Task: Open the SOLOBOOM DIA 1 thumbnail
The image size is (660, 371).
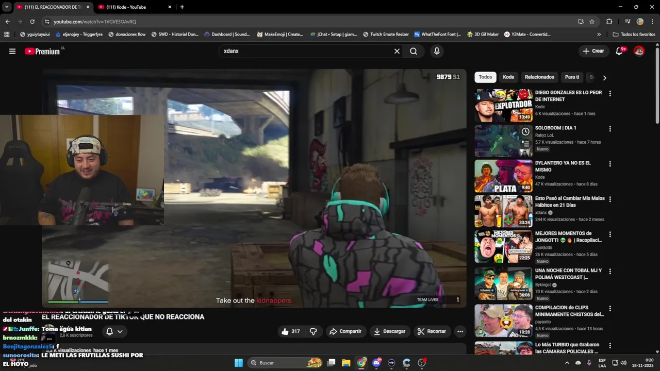Action: (x=503, y=141)
